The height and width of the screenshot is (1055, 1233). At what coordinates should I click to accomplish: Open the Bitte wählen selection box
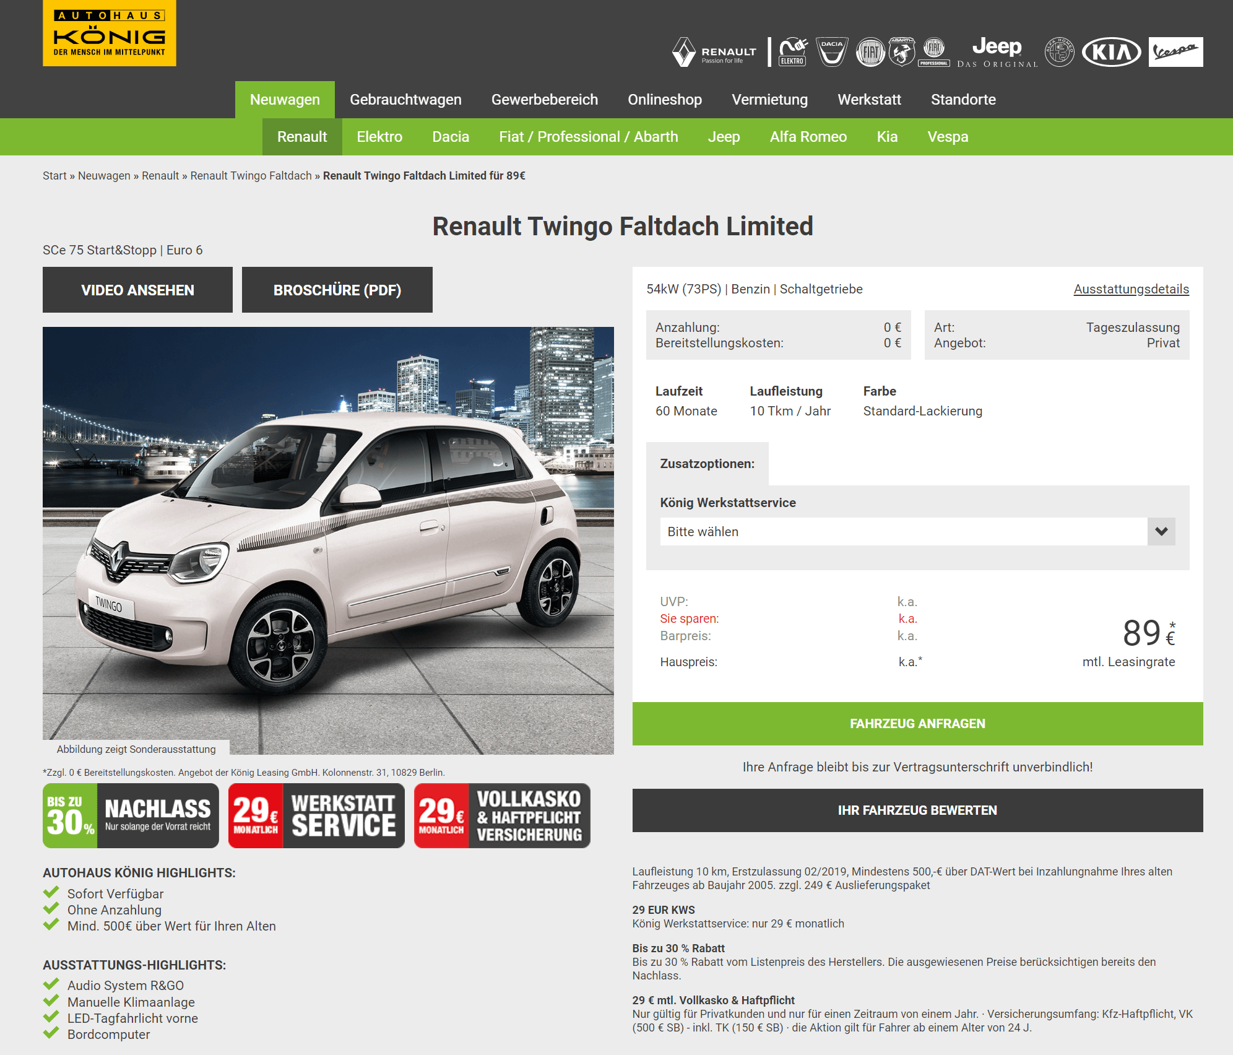tap(917, 532)
